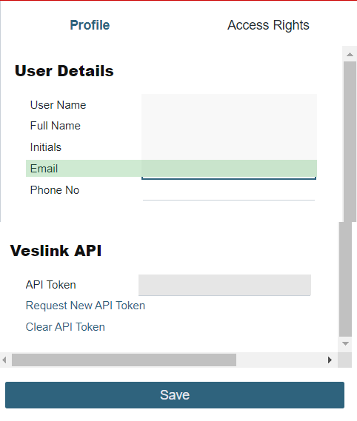Click the horizontal scrollbar right arrow
357x421 pixels.
click(330, 360)
